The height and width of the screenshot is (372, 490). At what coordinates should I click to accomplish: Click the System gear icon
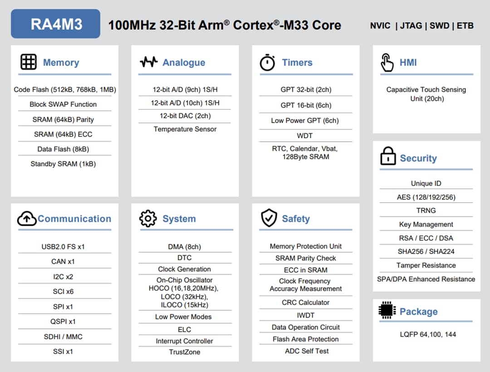[148, 218]
